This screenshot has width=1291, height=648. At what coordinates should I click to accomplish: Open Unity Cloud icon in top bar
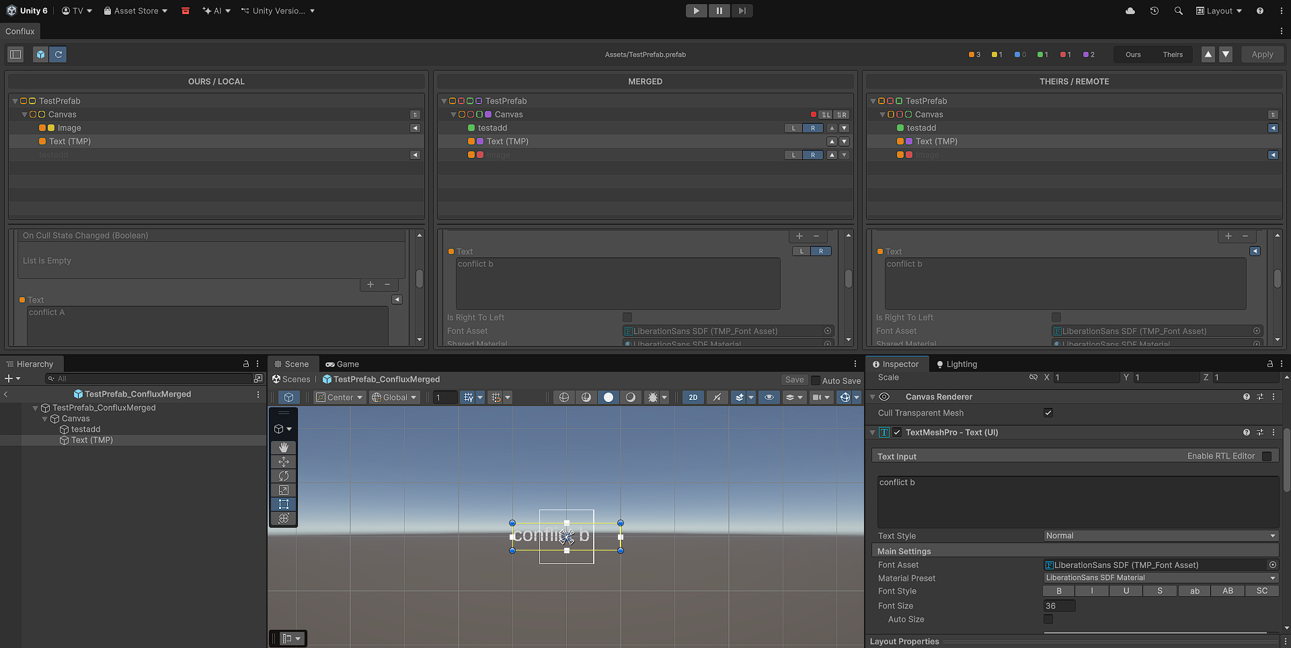pos(1130,11)
